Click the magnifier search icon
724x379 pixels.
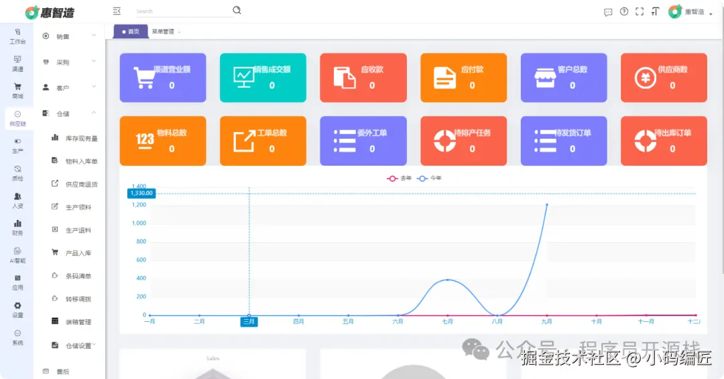(237, 10)
